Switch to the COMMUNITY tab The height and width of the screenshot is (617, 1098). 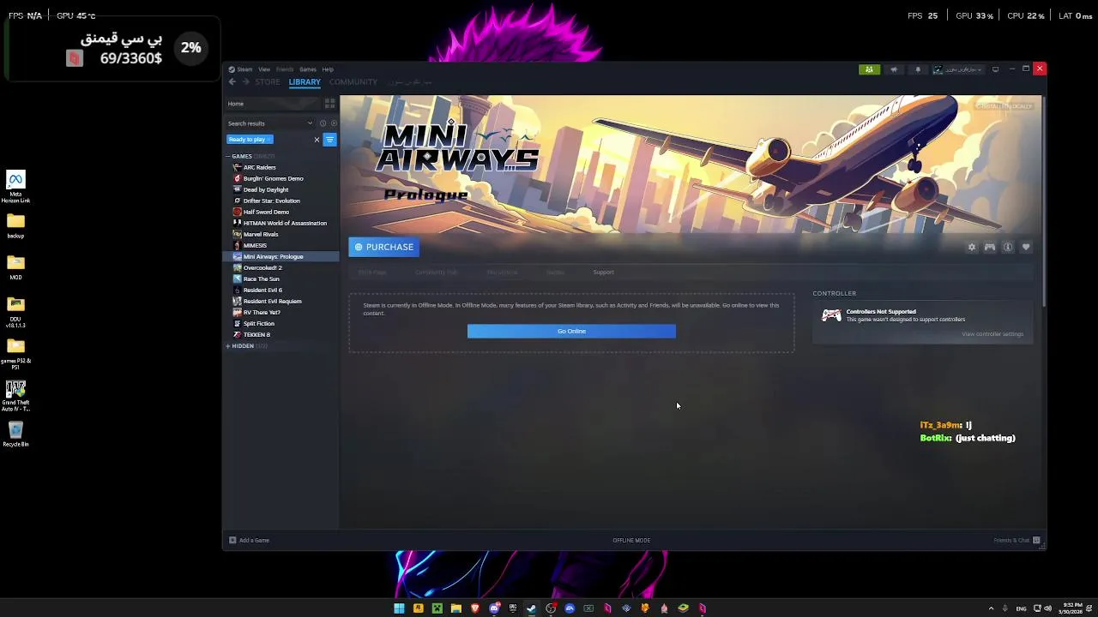click(353, 82)
